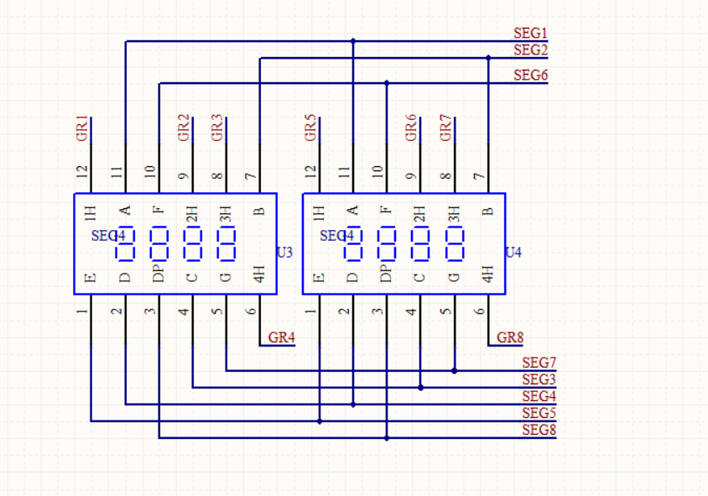Select the U4 designator text
Image resolution: width=708 pixels, height=496 pixels.
pyautogui.click(x=513, y=253)
